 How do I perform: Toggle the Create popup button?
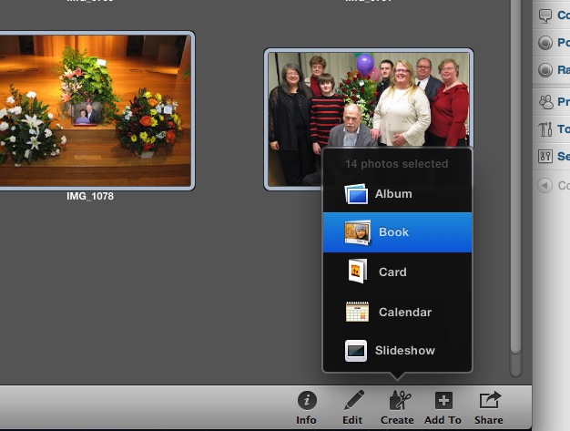tap(397, 407)
